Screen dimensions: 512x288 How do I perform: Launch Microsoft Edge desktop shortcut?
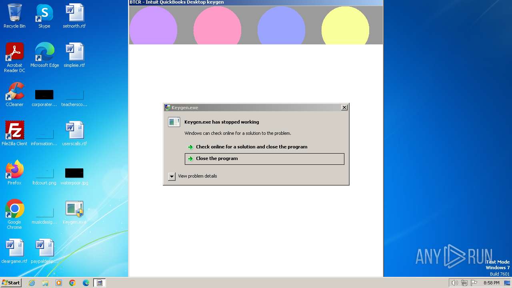point(44,55)
